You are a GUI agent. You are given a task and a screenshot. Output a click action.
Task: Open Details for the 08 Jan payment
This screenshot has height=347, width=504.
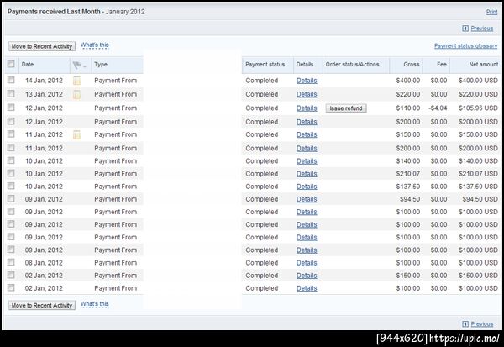[307, 263]
